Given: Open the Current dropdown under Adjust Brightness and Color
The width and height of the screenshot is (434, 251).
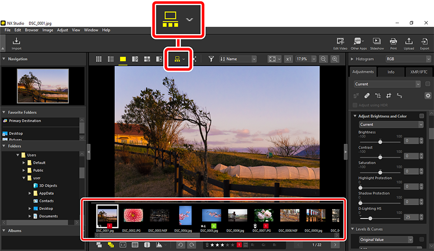Looking at the screenshot, I should tap(391, 125).
